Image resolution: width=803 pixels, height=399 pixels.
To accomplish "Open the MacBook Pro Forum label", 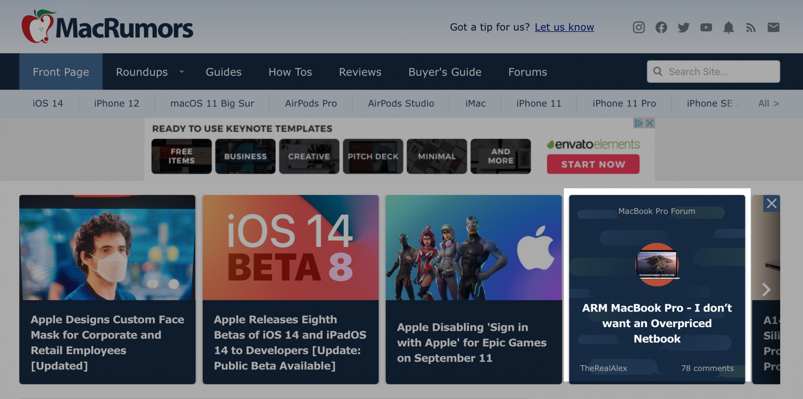I will pyautogui.click(x=657, y=211).
